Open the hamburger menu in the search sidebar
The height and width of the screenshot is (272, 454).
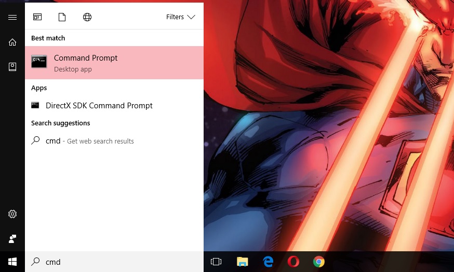point(12,17)
